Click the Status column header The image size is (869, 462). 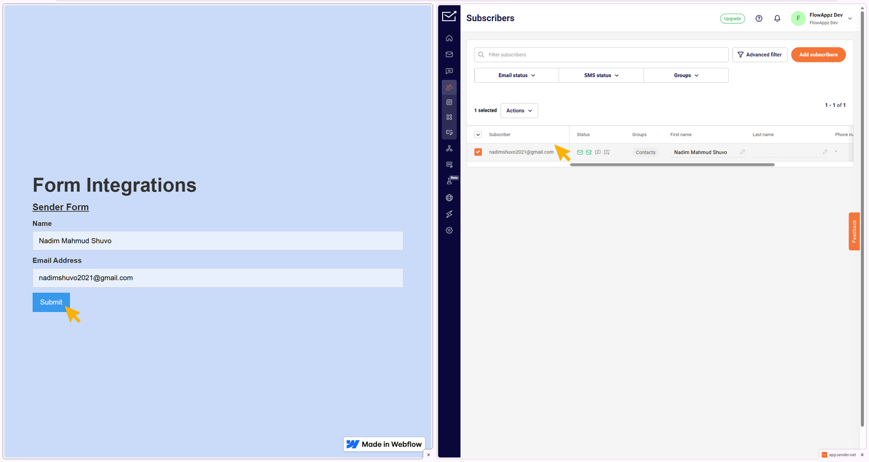point(583,134)
